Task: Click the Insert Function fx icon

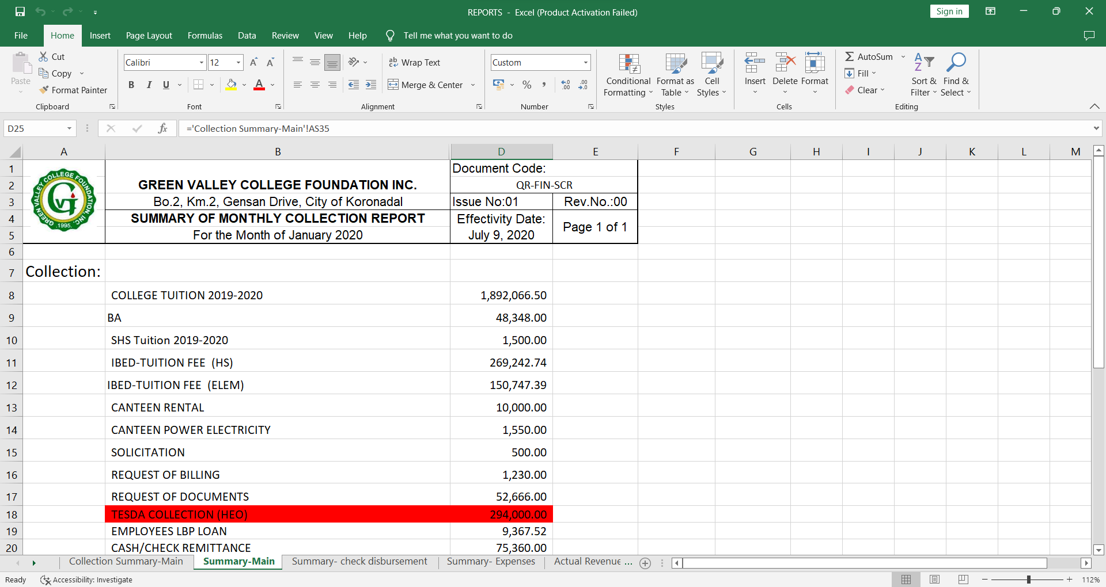Action: [x=162, y=128]
